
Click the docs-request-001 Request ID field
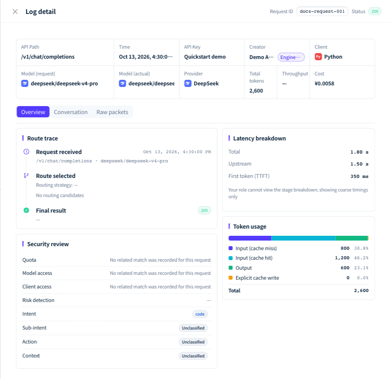tap(322, 11)
